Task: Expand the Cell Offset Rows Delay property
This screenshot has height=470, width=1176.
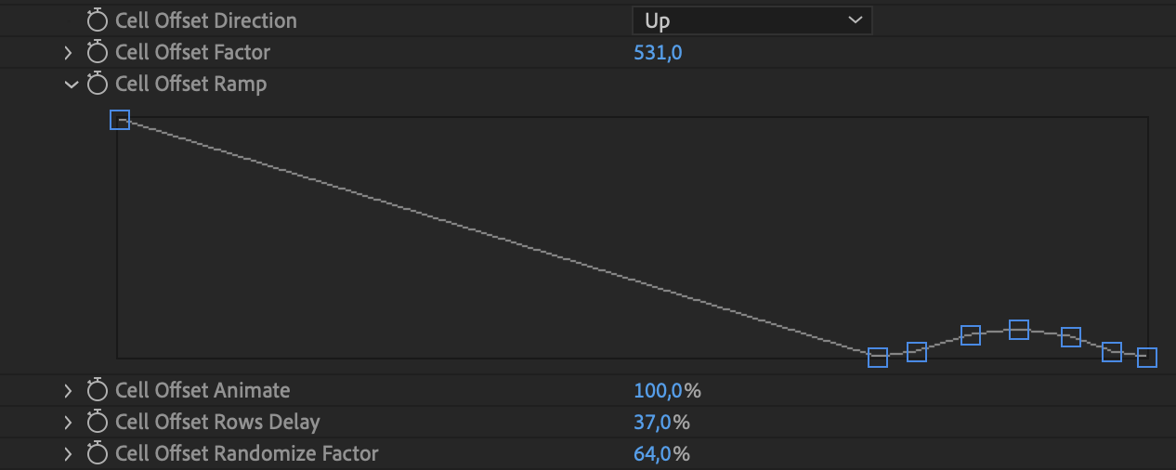Action: [68, 423]
